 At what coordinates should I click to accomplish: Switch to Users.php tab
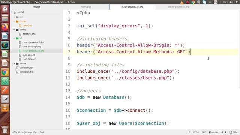point(86,7)
